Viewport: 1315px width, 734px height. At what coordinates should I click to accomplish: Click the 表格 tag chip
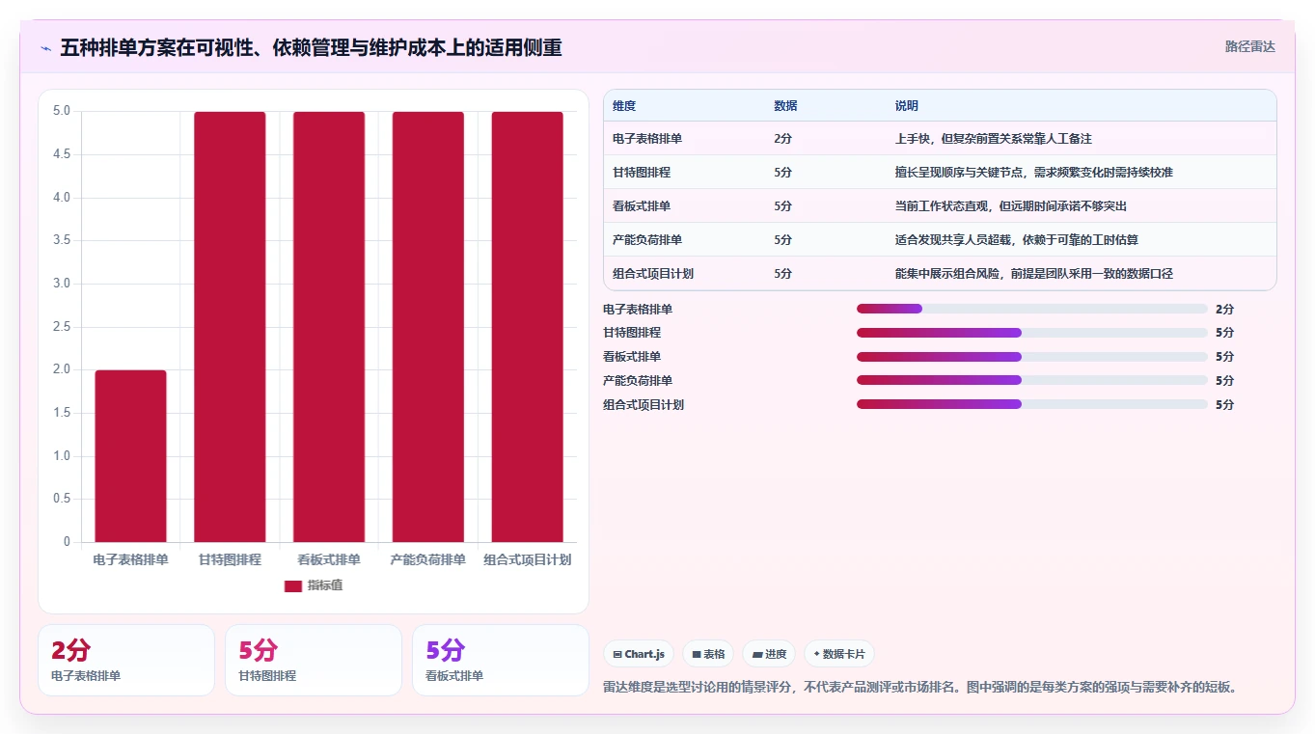click(708, 654)
